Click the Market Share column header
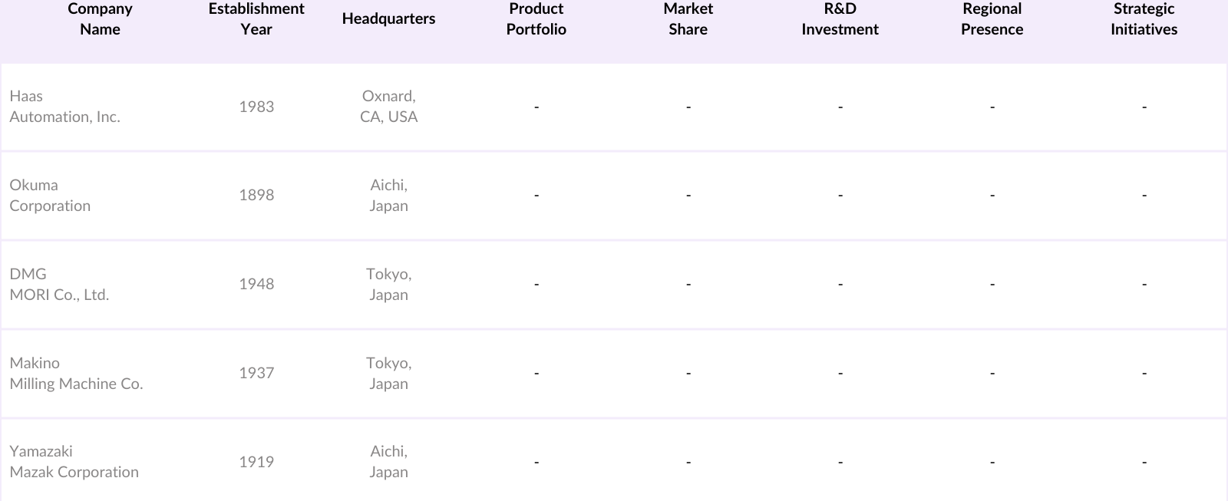 [x=688, y=19]
